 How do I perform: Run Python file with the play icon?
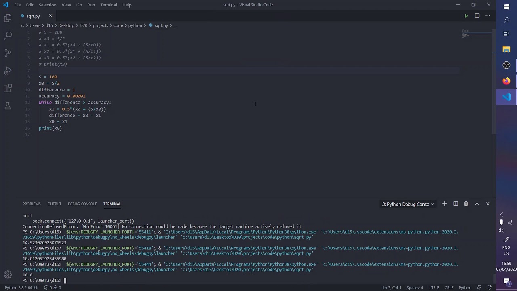coord(466,16)
